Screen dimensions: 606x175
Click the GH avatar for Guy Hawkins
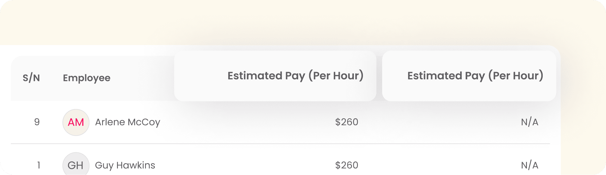pyautogui.click(x=76, y=165)
